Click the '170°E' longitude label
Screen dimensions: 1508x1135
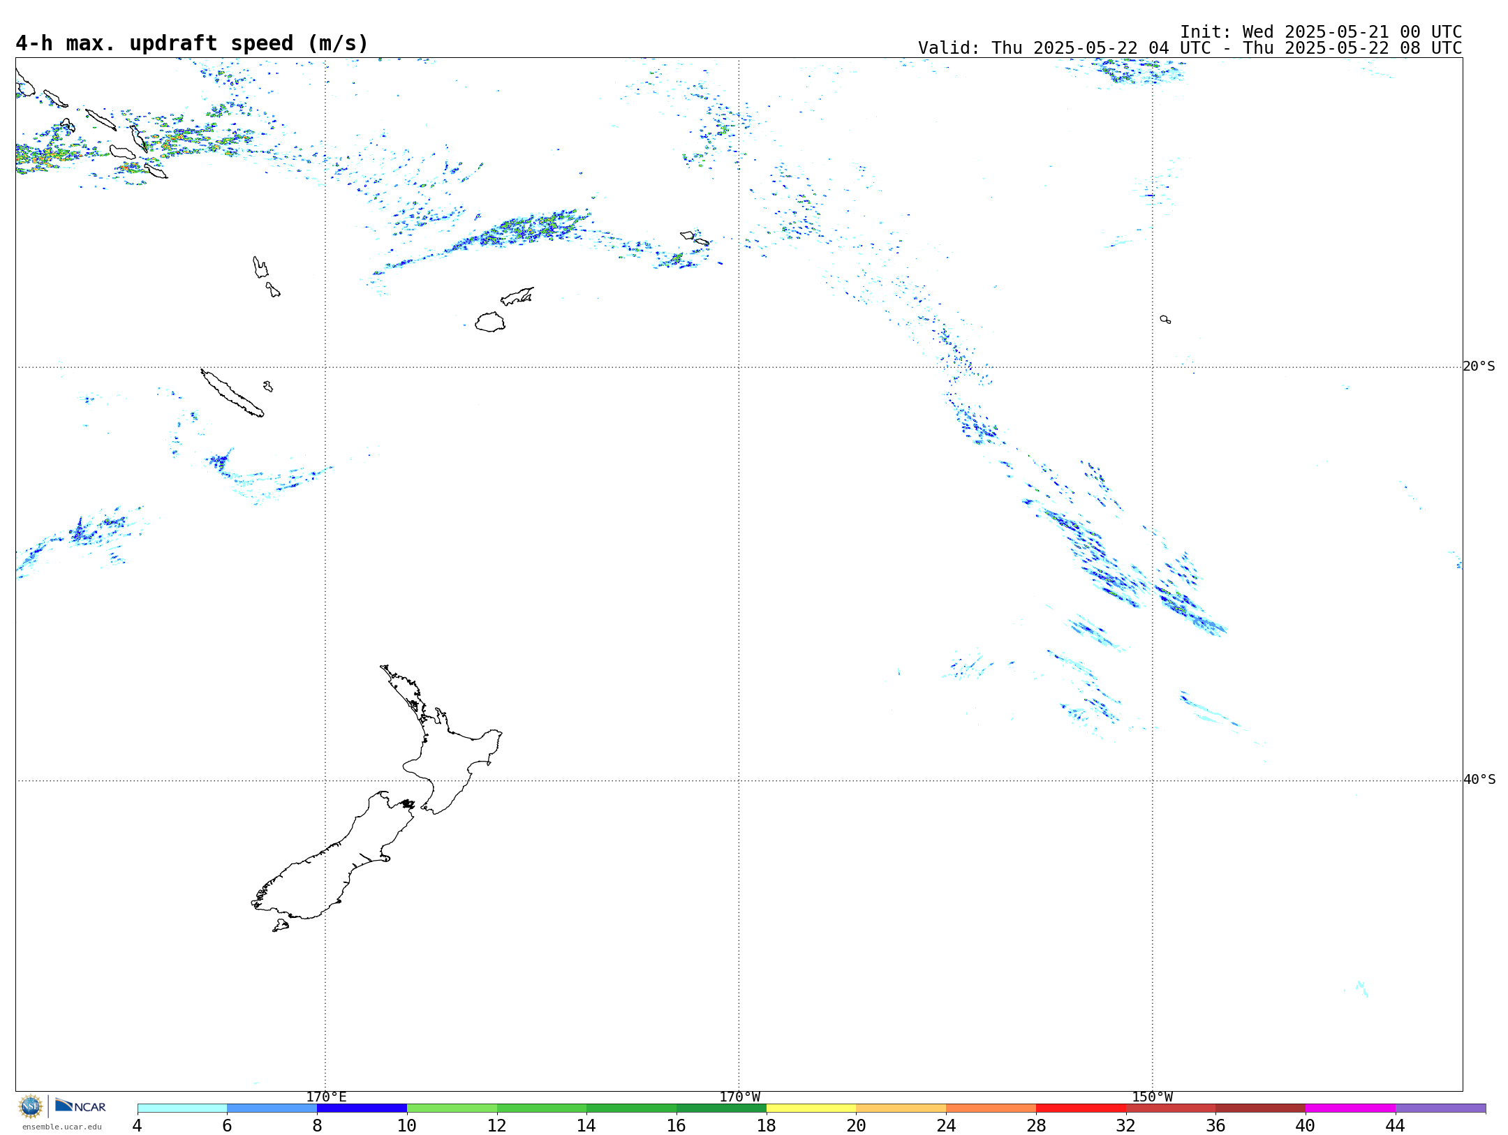point(326,1097)
